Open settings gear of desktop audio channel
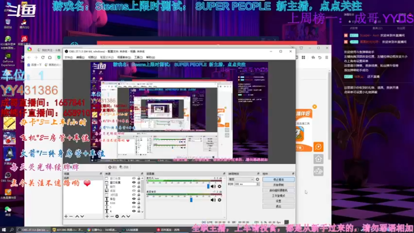 [219, 200]
